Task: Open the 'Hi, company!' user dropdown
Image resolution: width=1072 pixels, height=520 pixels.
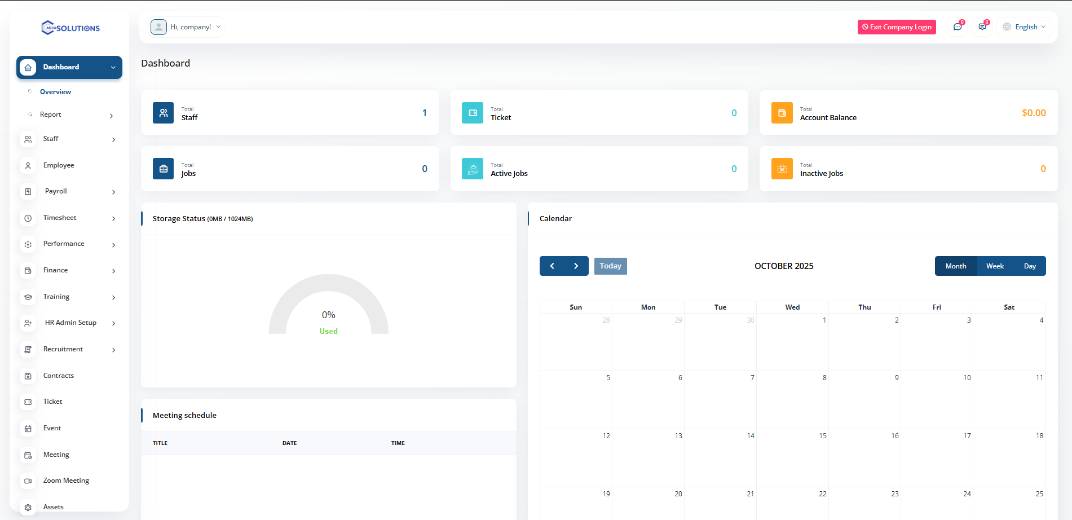Action: (187, 27)
